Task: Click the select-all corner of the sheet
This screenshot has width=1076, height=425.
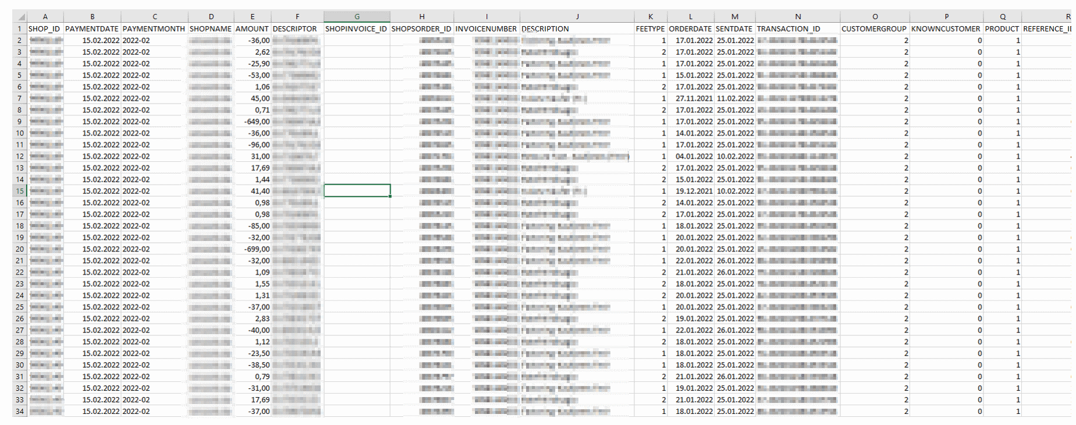Action: (x=20, y=17)
